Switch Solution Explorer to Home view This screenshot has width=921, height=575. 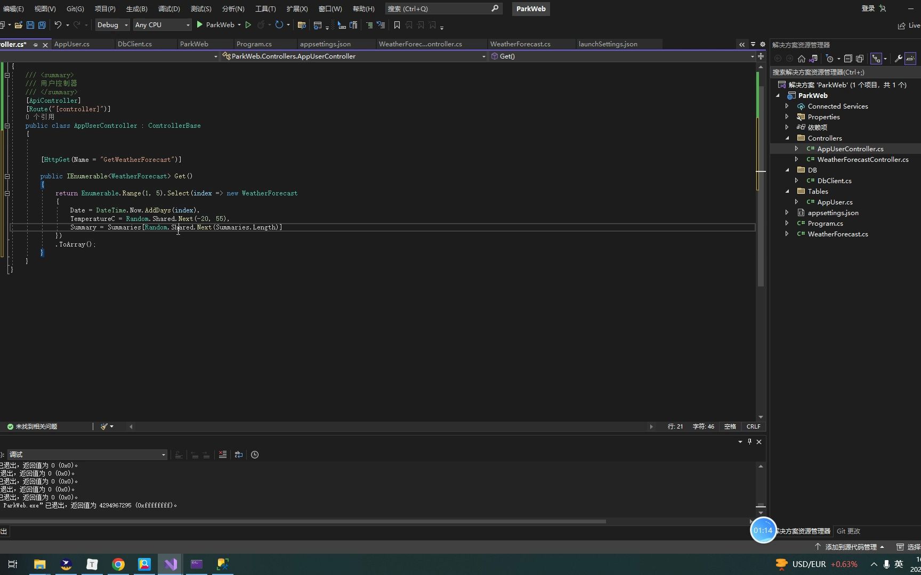pos(802,59)
